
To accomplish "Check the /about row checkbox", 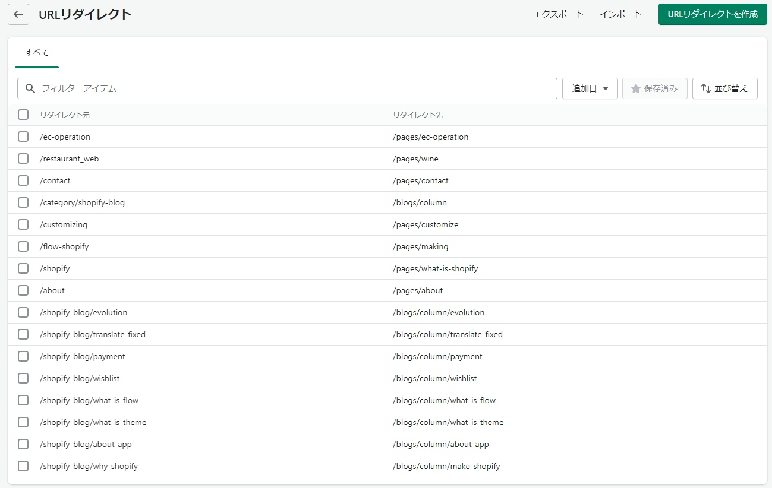I will 23,290.
